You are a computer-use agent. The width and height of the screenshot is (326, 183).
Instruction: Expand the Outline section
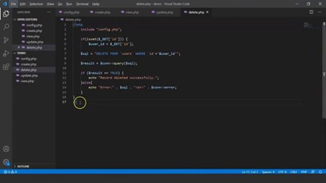(x=23, y=166)
